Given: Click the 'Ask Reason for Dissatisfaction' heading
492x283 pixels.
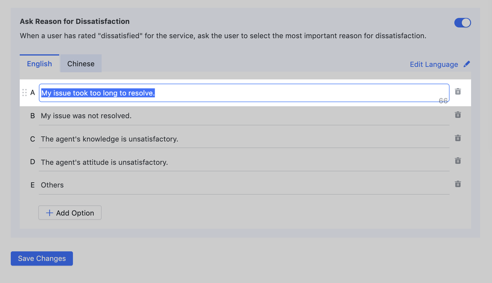Looking at the screenshot, I should pos(75,21).
